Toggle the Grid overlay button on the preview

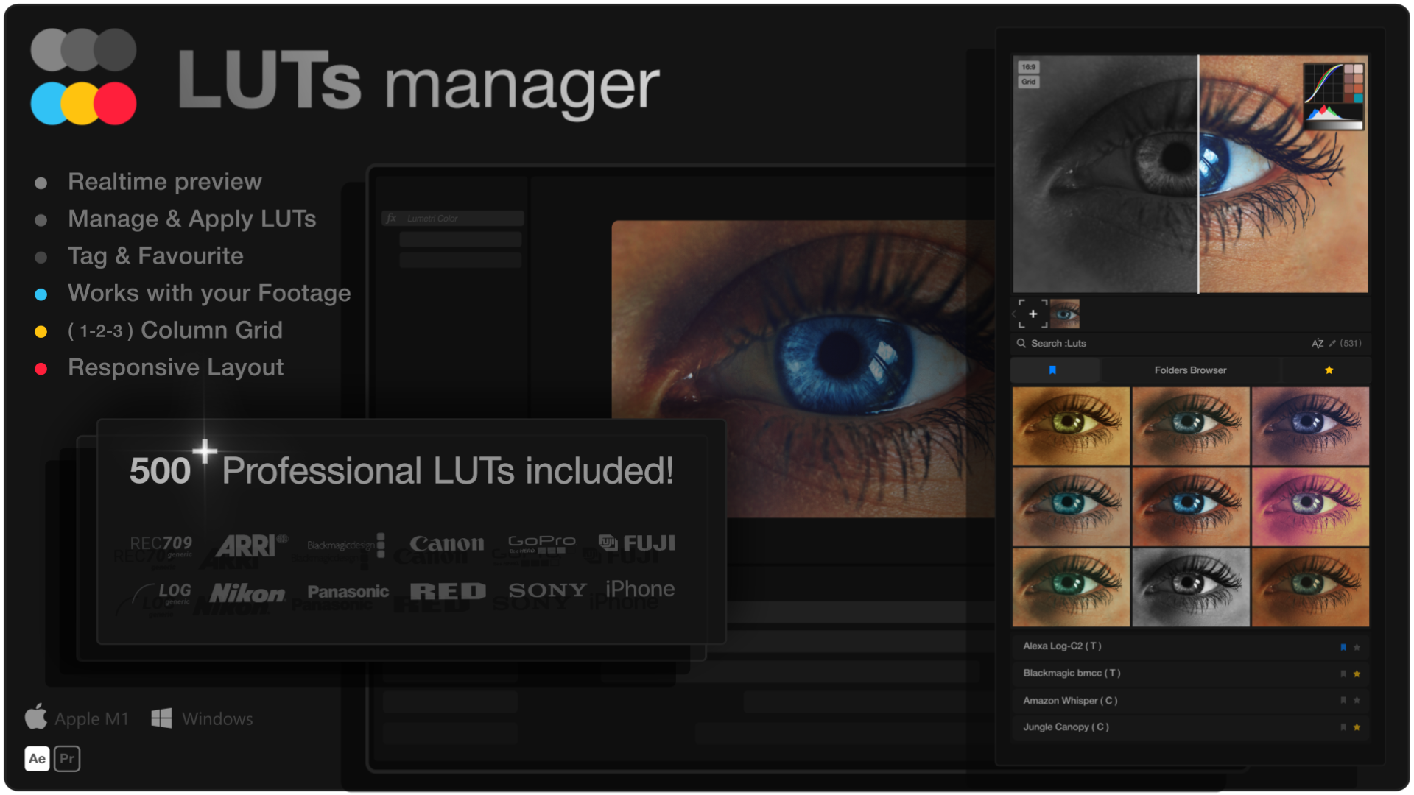point(1028,82)
